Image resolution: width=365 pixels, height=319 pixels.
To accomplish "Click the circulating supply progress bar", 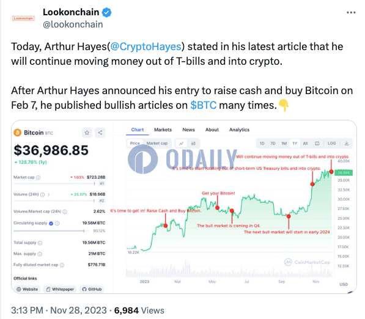I will click(51, 231).
